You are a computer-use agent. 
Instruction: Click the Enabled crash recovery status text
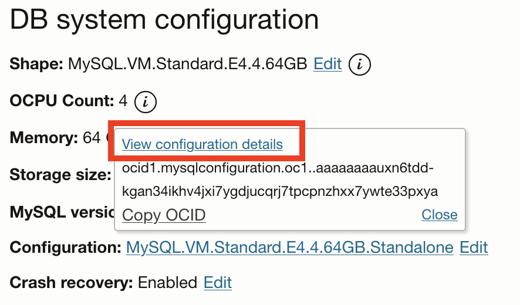click(x=167, y=283)
